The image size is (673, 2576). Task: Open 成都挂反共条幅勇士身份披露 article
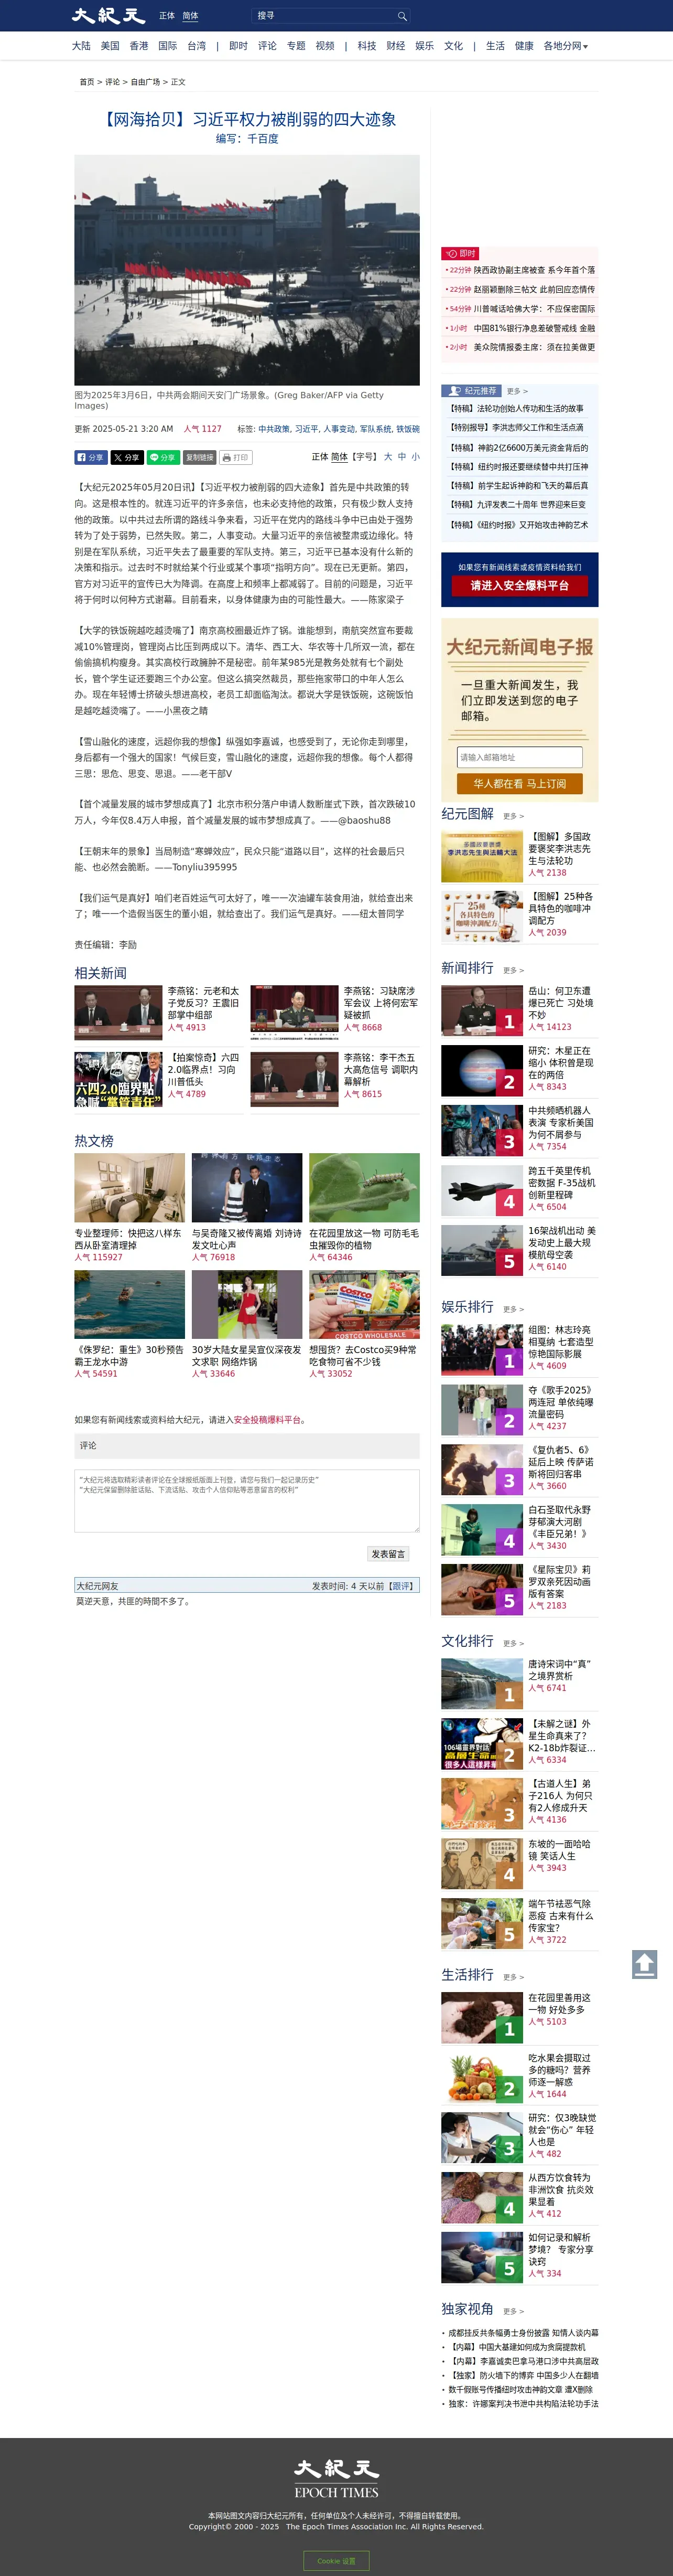tap(523, 2333)
